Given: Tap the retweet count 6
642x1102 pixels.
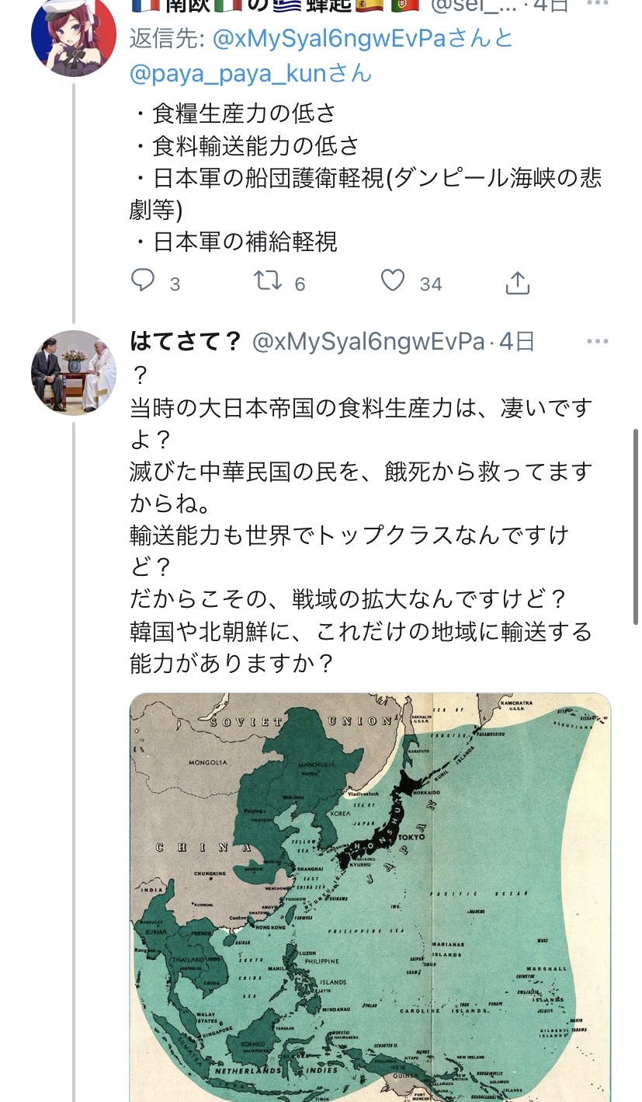Looking at the screenshot, I should [x=300, y=284].
